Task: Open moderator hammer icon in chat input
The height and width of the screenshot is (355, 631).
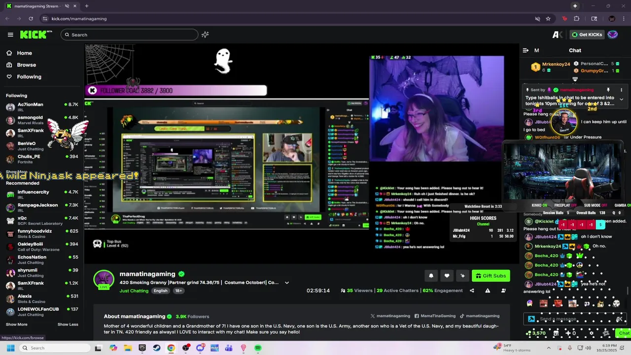Action: pos(531,319)
